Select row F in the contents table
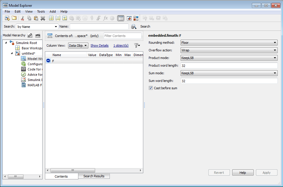Viewport: 283px width, 187px height. pos(94,61)
